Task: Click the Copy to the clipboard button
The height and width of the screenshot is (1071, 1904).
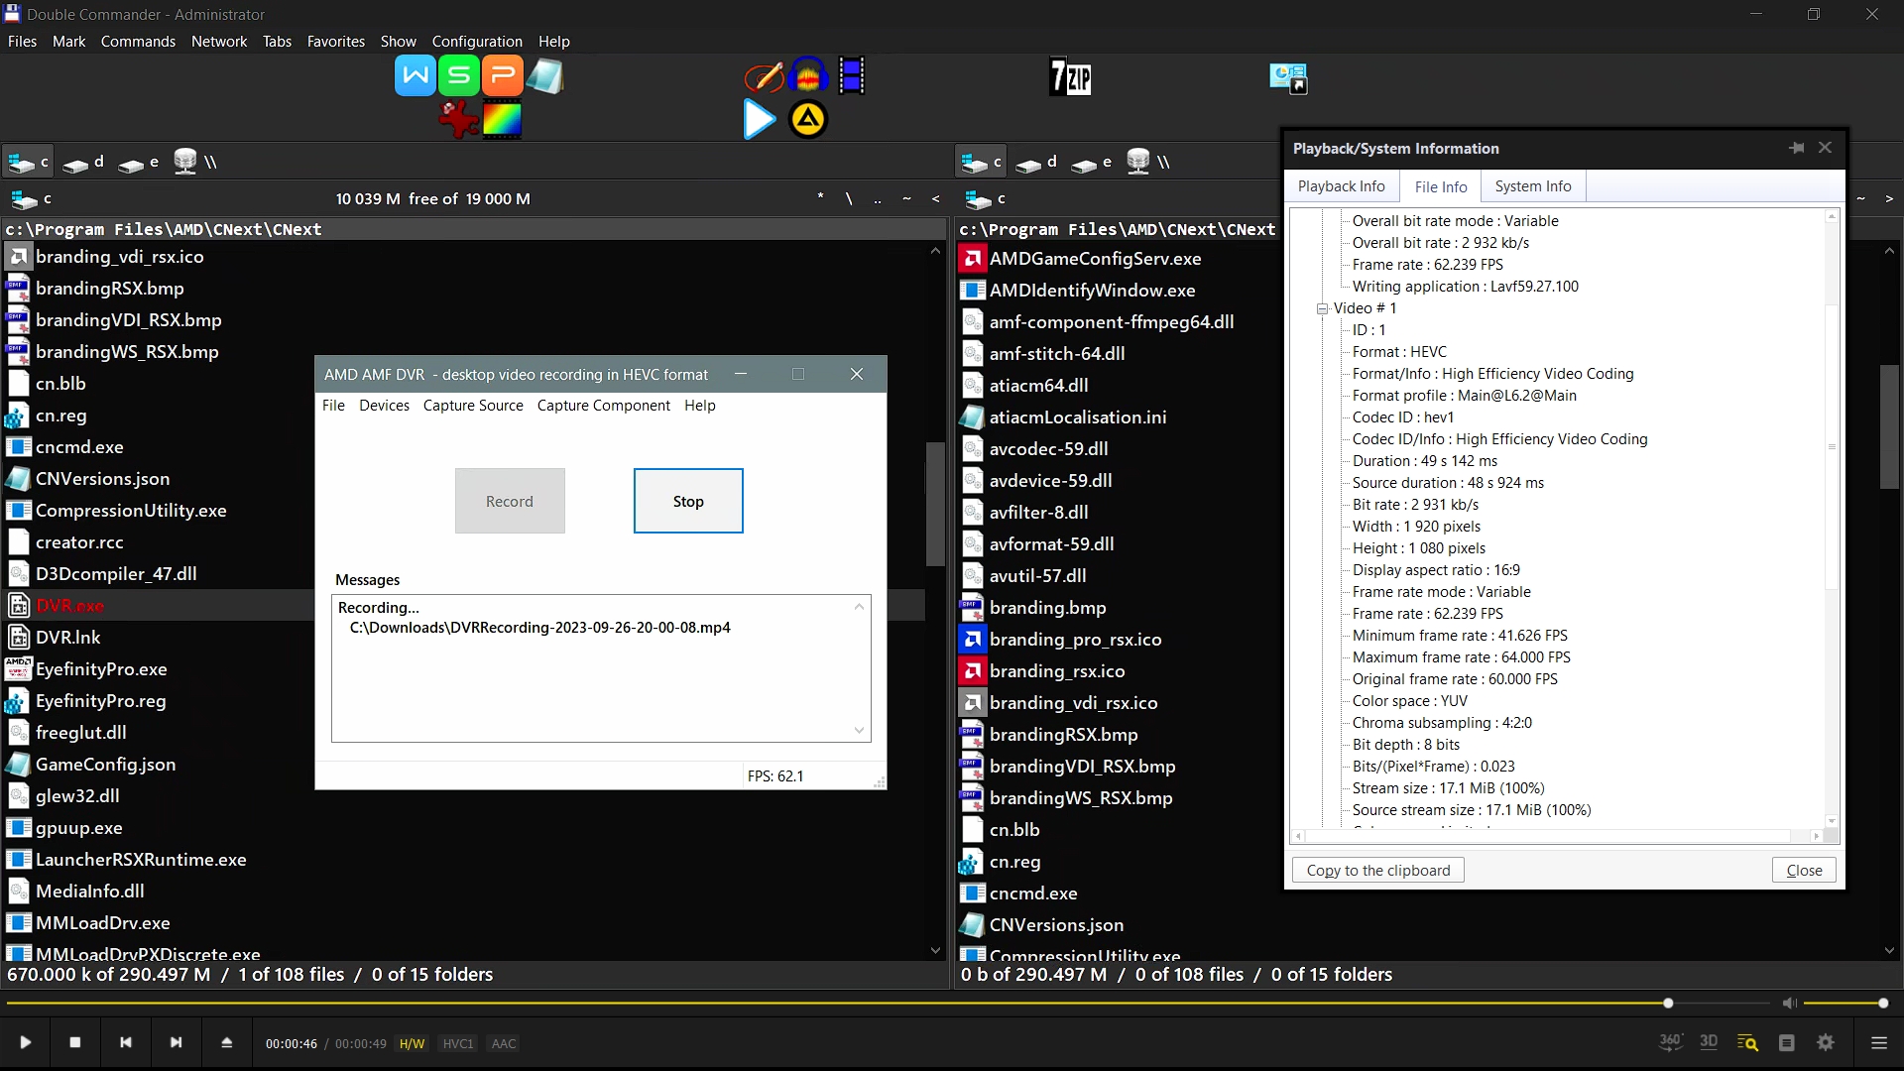Action: point(1377,870)
